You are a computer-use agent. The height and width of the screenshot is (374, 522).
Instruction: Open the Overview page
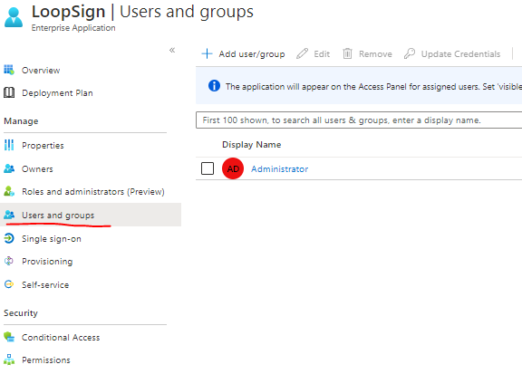[41, 71]
